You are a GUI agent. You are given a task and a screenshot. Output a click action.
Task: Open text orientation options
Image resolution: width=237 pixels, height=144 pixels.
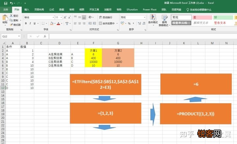point(90,17)
